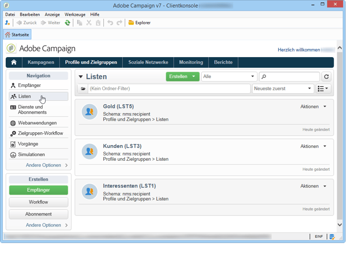Collapse the Listen section triangle
This screenshot has width=357, height=254.
80,77
